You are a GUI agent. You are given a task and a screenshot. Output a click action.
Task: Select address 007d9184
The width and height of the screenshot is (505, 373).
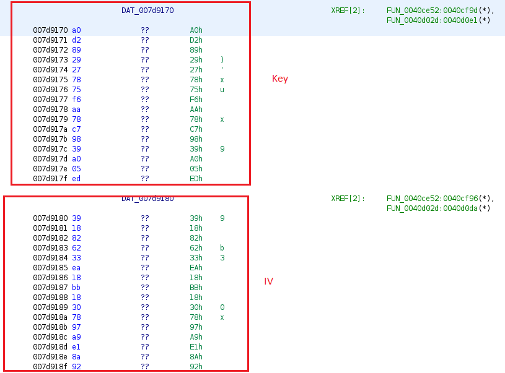point(50,258)
